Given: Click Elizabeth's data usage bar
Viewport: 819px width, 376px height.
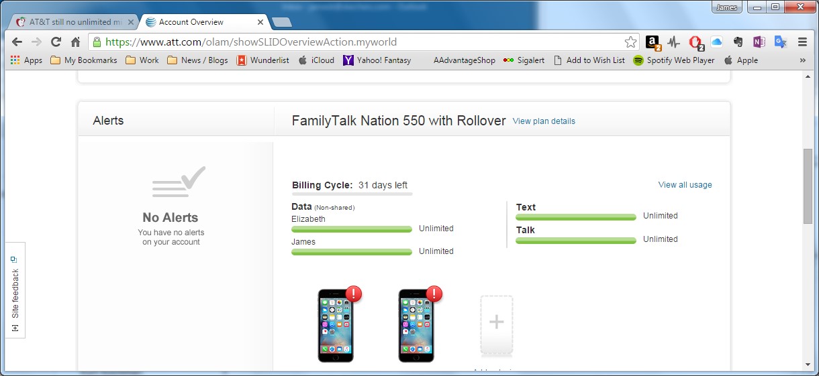Looking at the screenshot, I should pyautogui.click(x=352, y=229).
